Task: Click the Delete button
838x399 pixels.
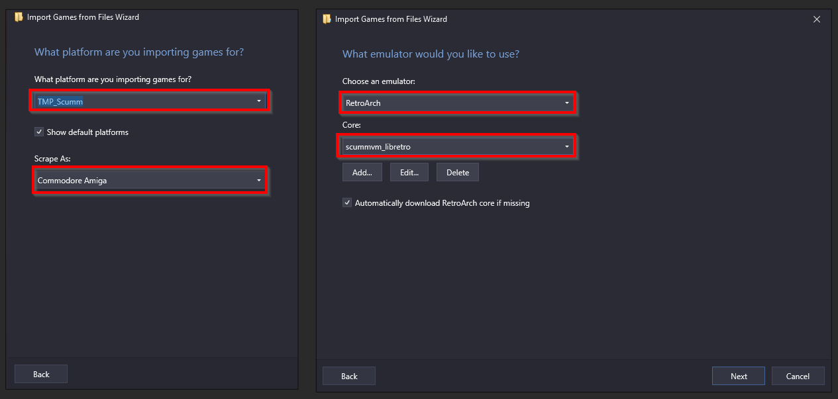Action: [458, 172]
